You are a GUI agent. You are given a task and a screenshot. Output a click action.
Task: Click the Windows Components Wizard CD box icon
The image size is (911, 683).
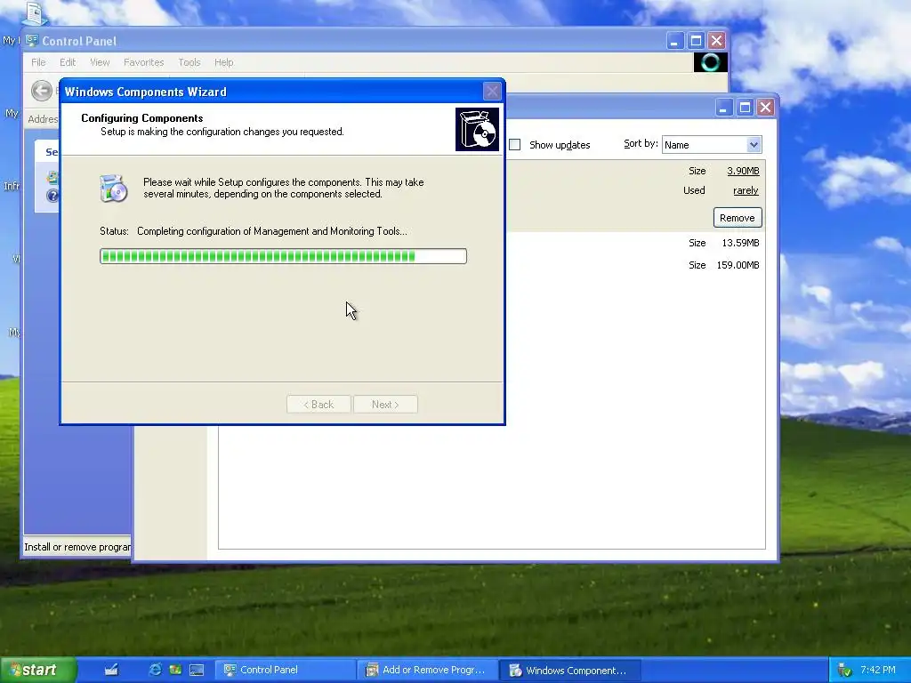click(477, 130)
